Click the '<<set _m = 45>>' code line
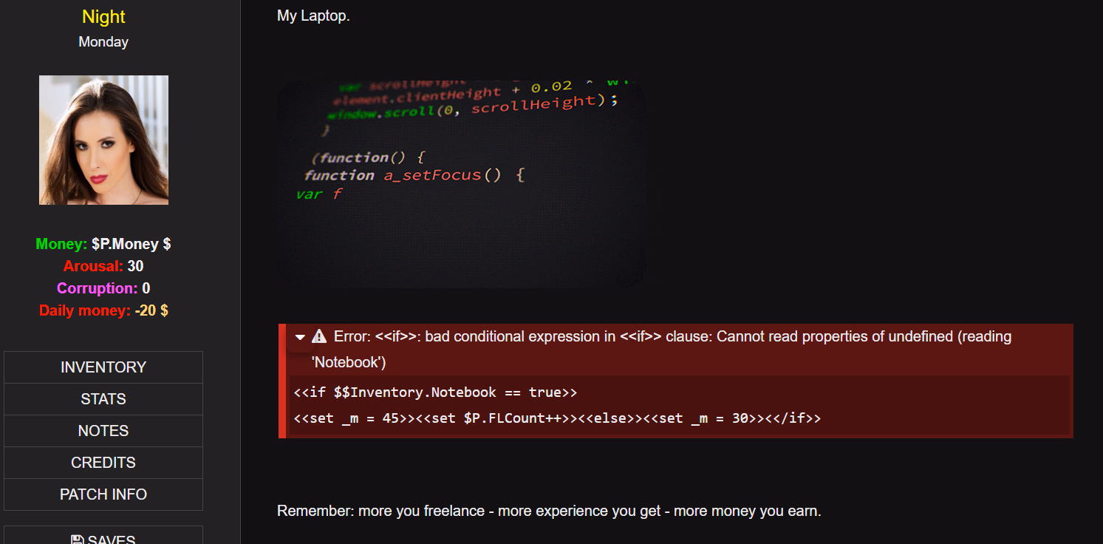The image size is (1103, 544). (557, 418)
